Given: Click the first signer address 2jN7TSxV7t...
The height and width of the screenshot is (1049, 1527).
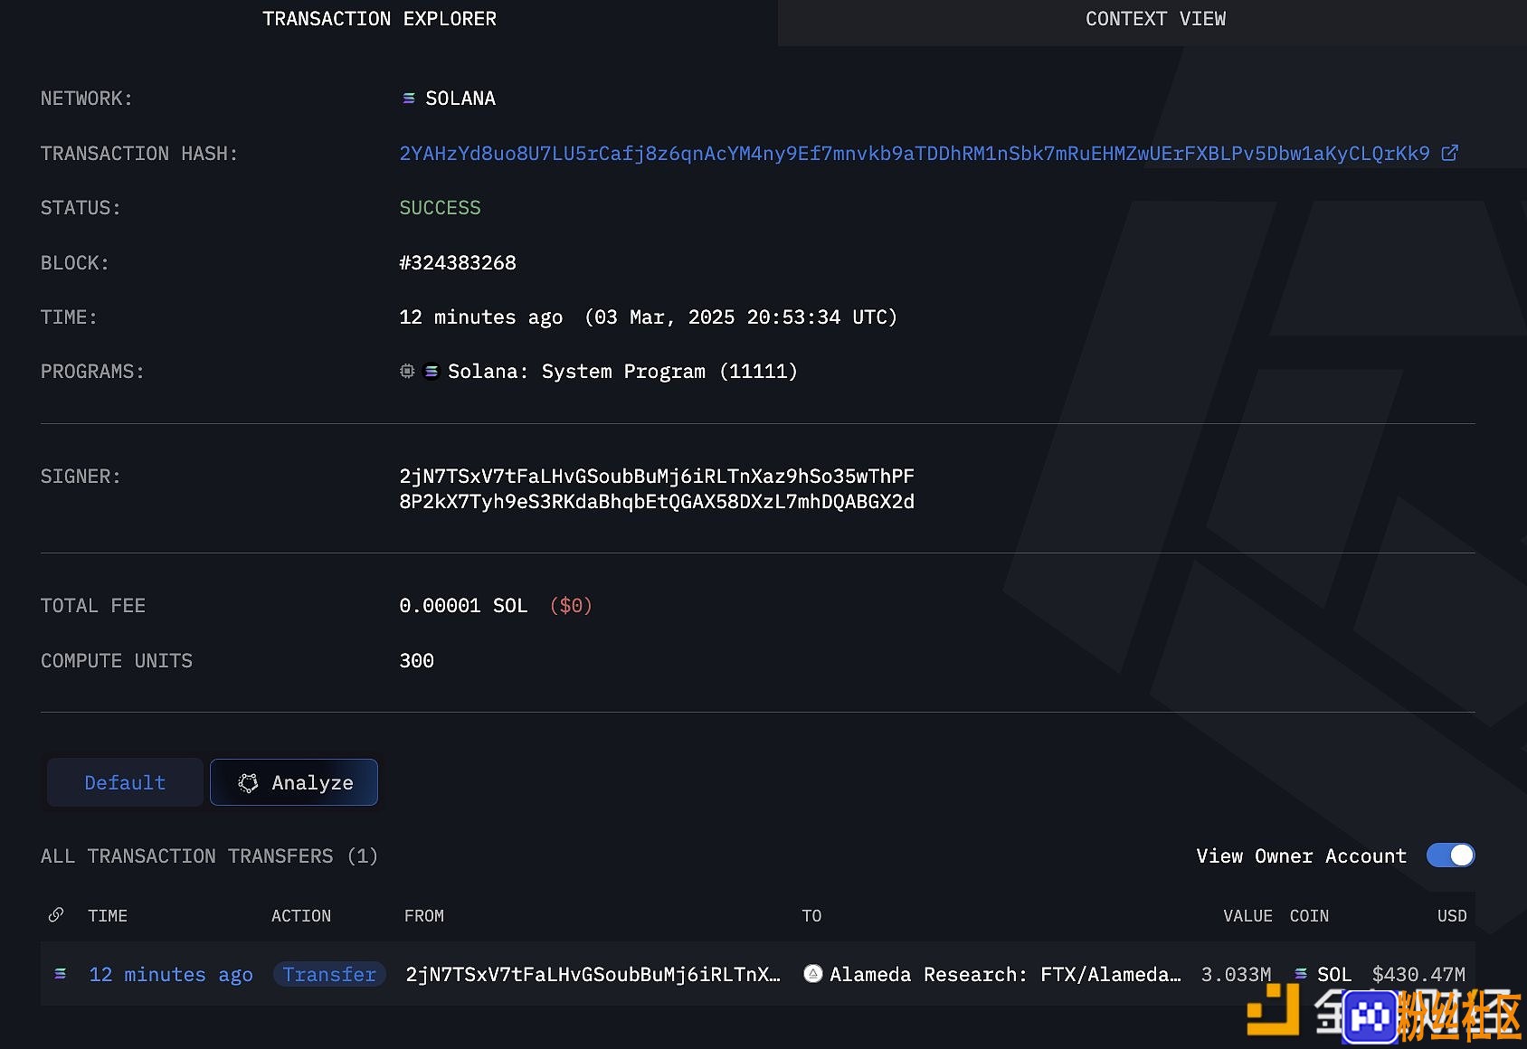Looking at the screenshot, I should point(657,476).
